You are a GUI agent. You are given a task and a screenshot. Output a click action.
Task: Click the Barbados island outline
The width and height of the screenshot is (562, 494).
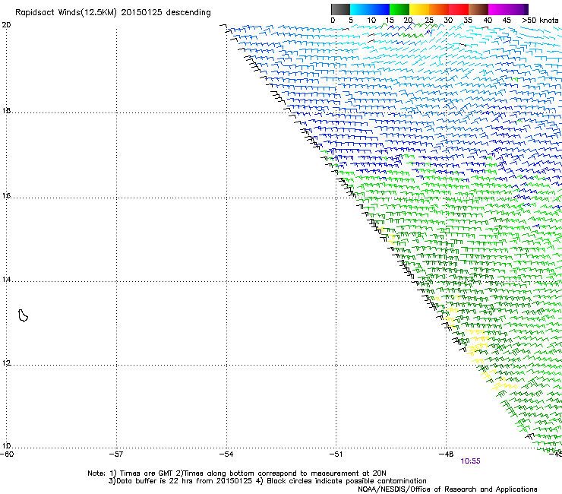(x=23, y=315)
